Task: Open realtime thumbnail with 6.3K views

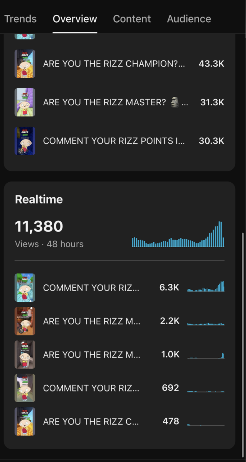Action: click(x=25, y=288)
